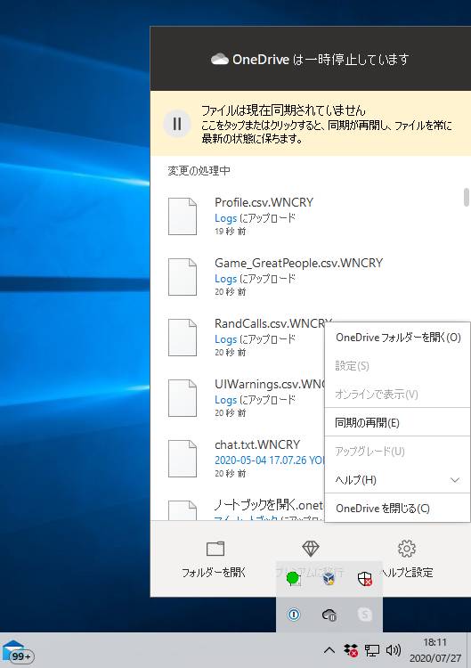
Task: Open the taskbar clock showing 18:11
Action: [x=434, y=642]
